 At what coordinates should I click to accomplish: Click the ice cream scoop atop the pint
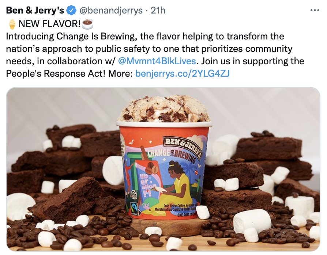click(164, 109)
